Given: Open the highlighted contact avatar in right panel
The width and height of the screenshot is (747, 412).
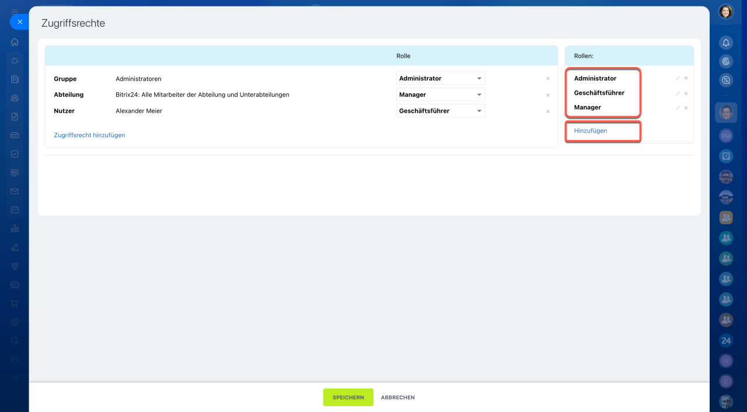Looking at the screenshot, I should point(726,113).
